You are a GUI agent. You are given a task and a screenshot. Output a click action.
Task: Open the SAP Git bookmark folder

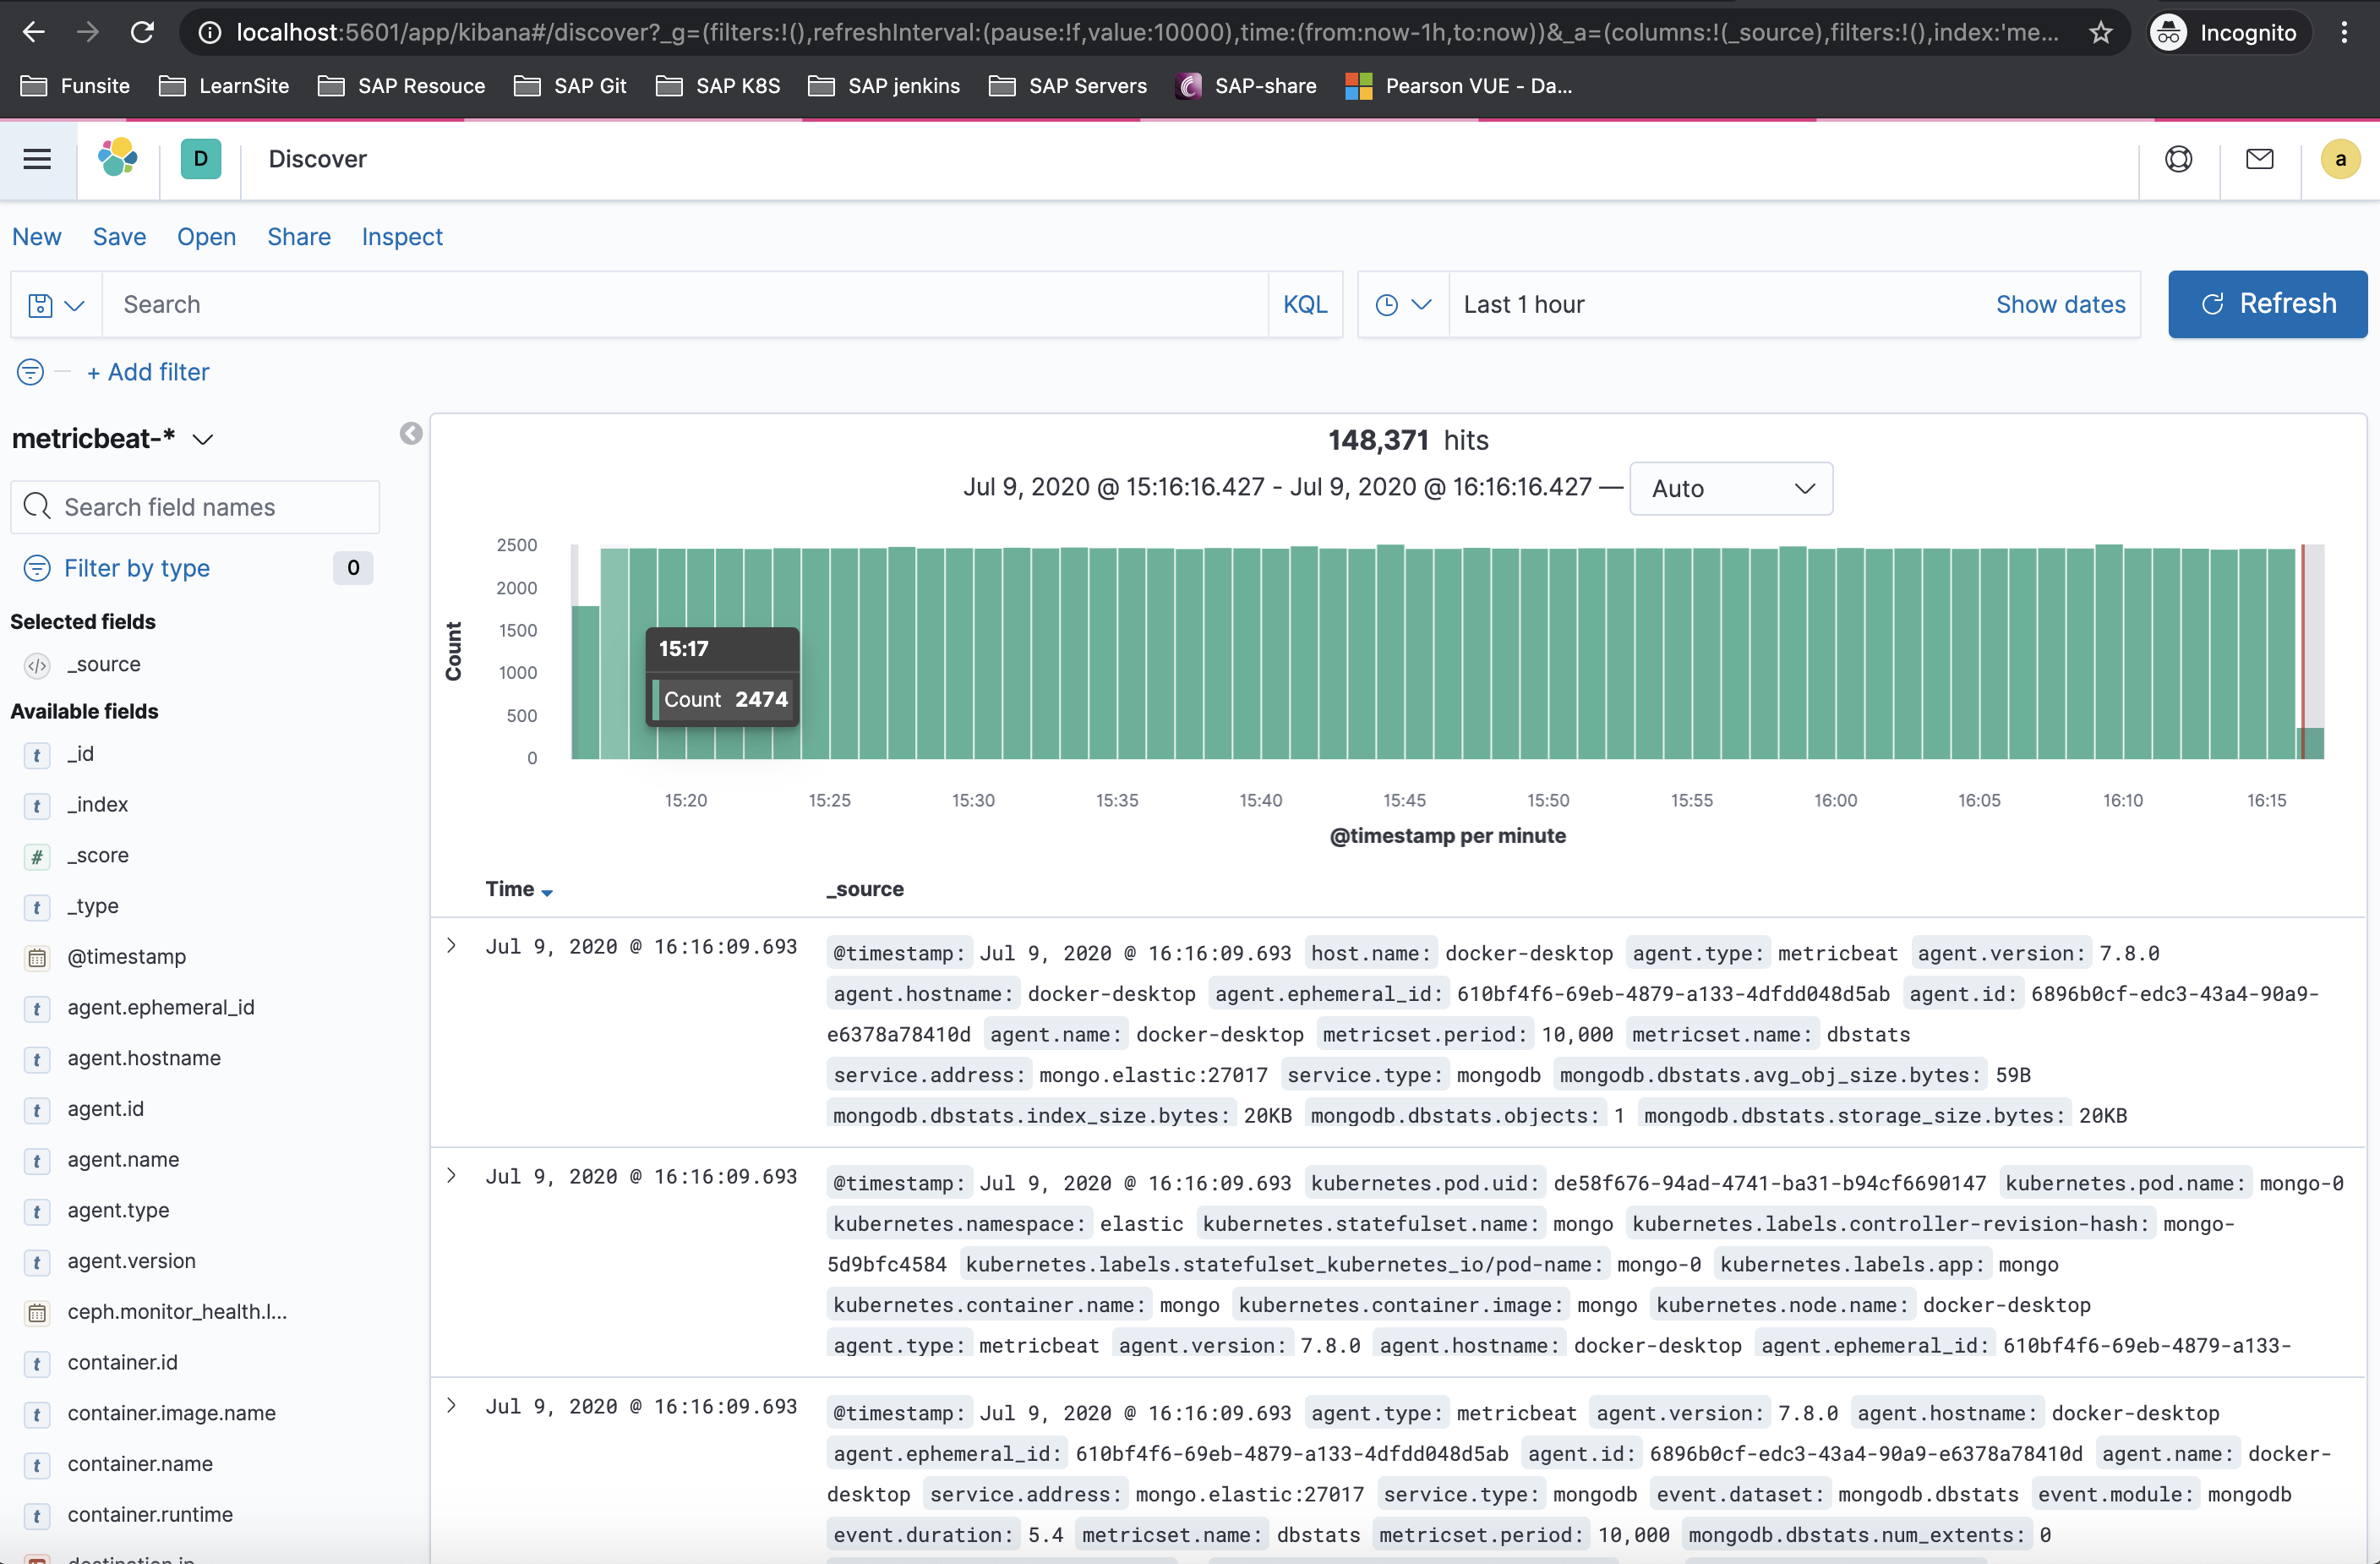point(570,86)
